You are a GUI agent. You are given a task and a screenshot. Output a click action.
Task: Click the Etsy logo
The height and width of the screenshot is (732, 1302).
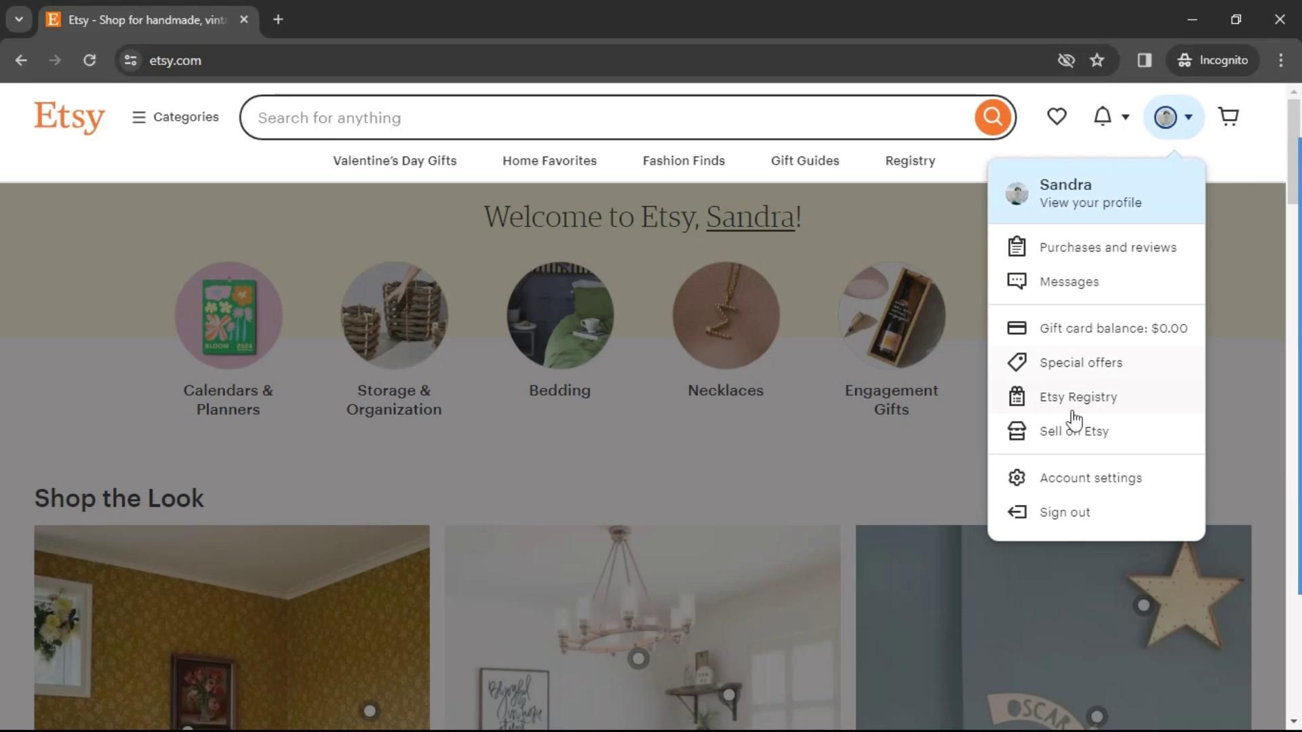pyautogui.click(x=69, y=117)
